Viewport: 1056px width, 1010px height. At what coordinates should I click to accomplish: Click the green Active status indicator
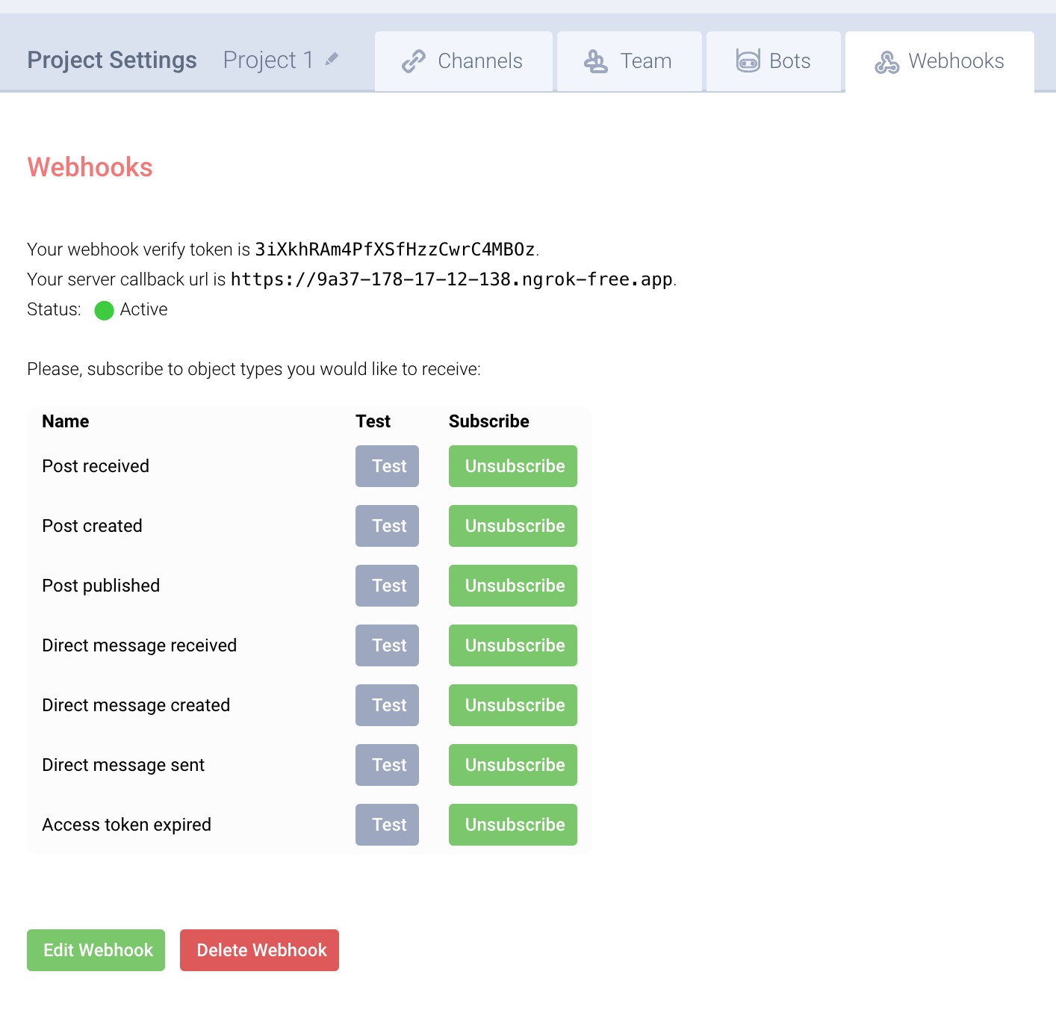tap(104, 310)
